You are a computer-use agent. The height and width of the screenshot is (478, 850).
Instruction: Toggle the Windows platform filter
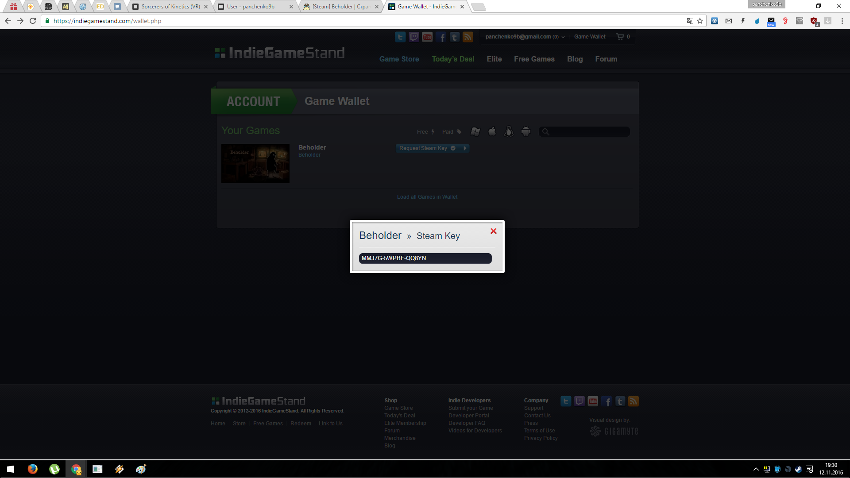point(475,131)
